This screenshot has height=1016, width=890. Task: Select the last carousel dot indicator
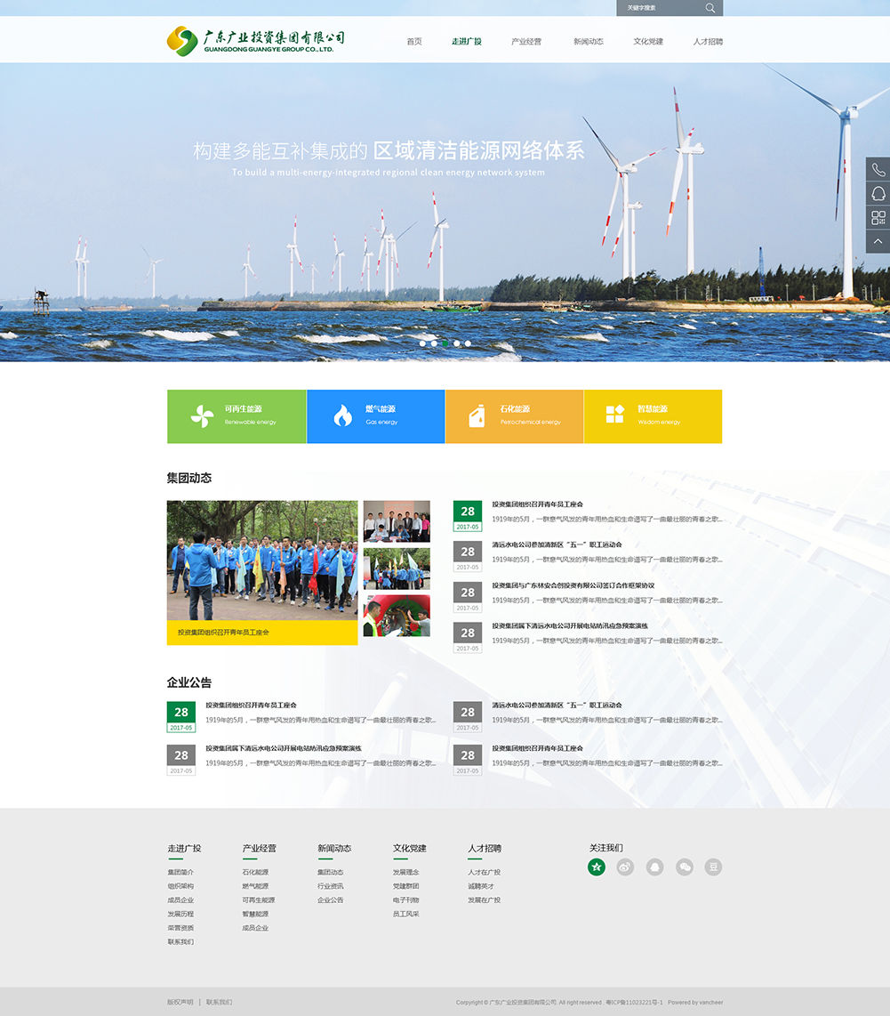point(468,343)
